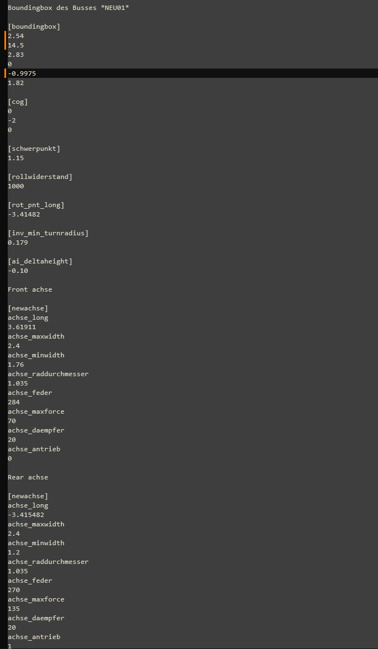Click the [ai_deltaheight] header line
This screenshot has width=378, height=649.
click(x=40, y=261)
